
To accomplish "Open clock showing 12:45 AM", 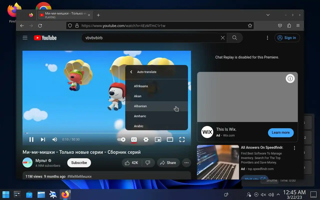I will pos(294,194).
